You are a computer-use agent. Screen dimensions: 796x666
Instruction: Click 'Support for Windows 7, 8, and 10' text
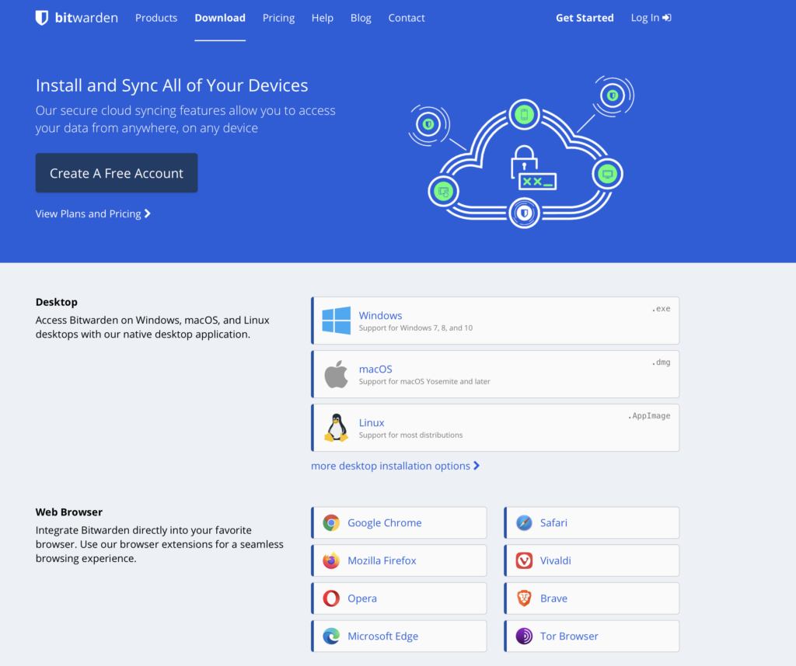(416, 328)
